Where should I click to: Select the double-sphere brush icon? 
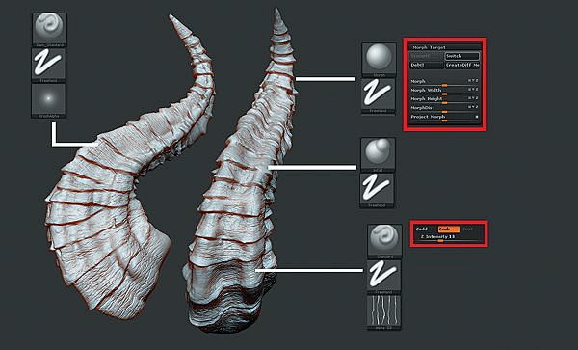tap(378, 154)
